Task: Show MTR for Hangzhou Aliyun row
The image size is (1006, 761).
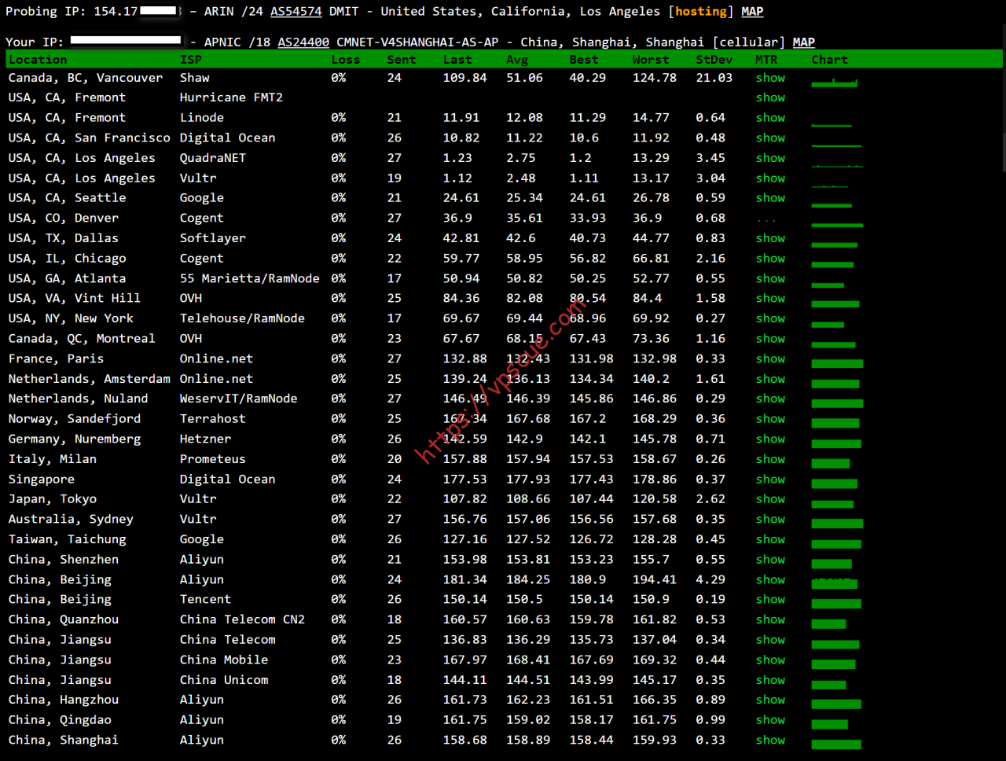Action: (770, 700)
